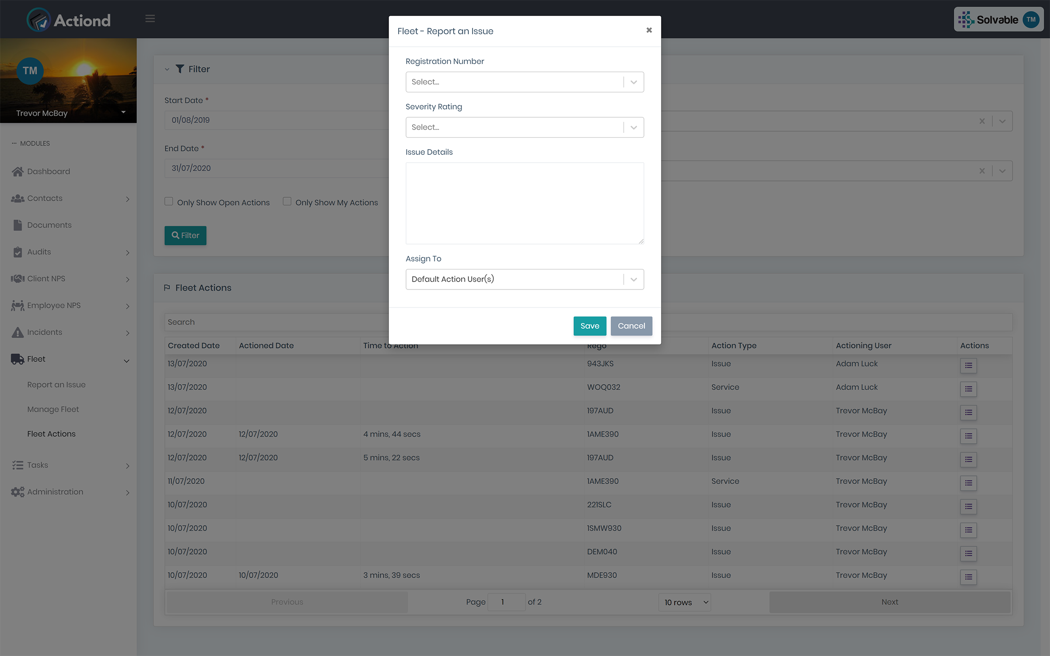Toggle Only Show Open Actions checkbox
The height and width of the screenshot is (656, 1050).
(168, 201)
